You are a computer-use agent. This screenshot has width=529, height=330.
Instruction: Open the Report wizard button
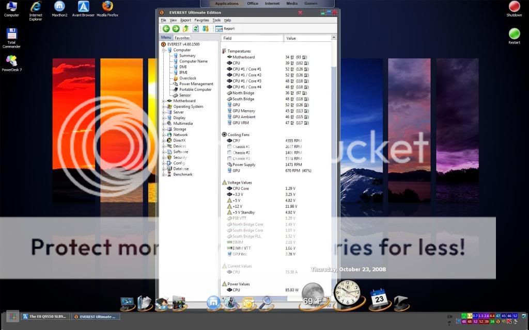(225, 29)
